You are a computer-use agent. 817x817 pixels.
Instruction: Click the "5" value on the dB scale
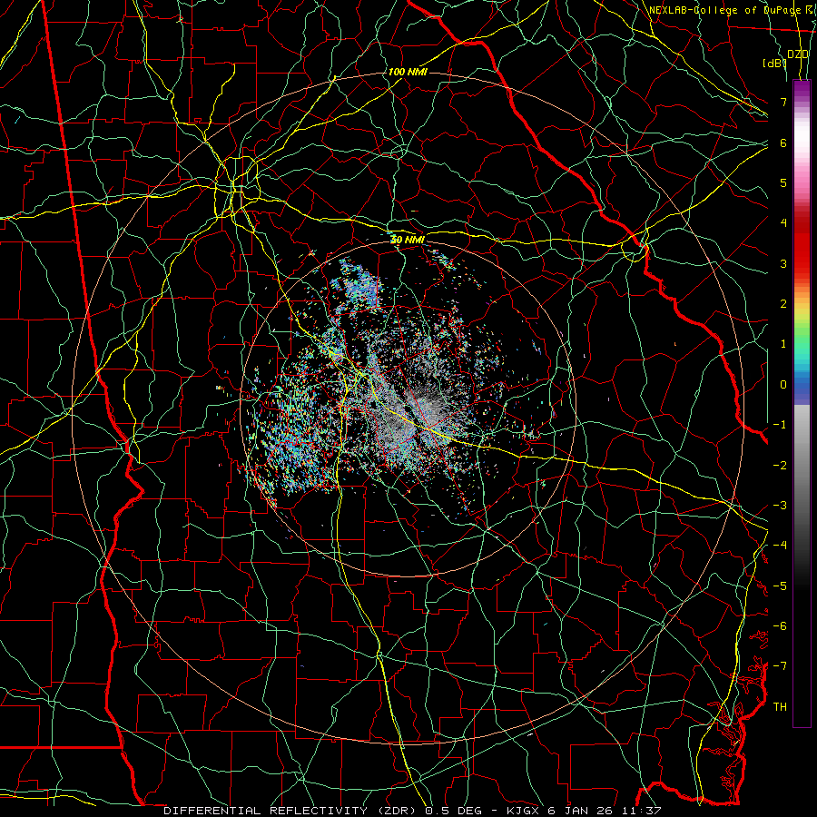783,182
